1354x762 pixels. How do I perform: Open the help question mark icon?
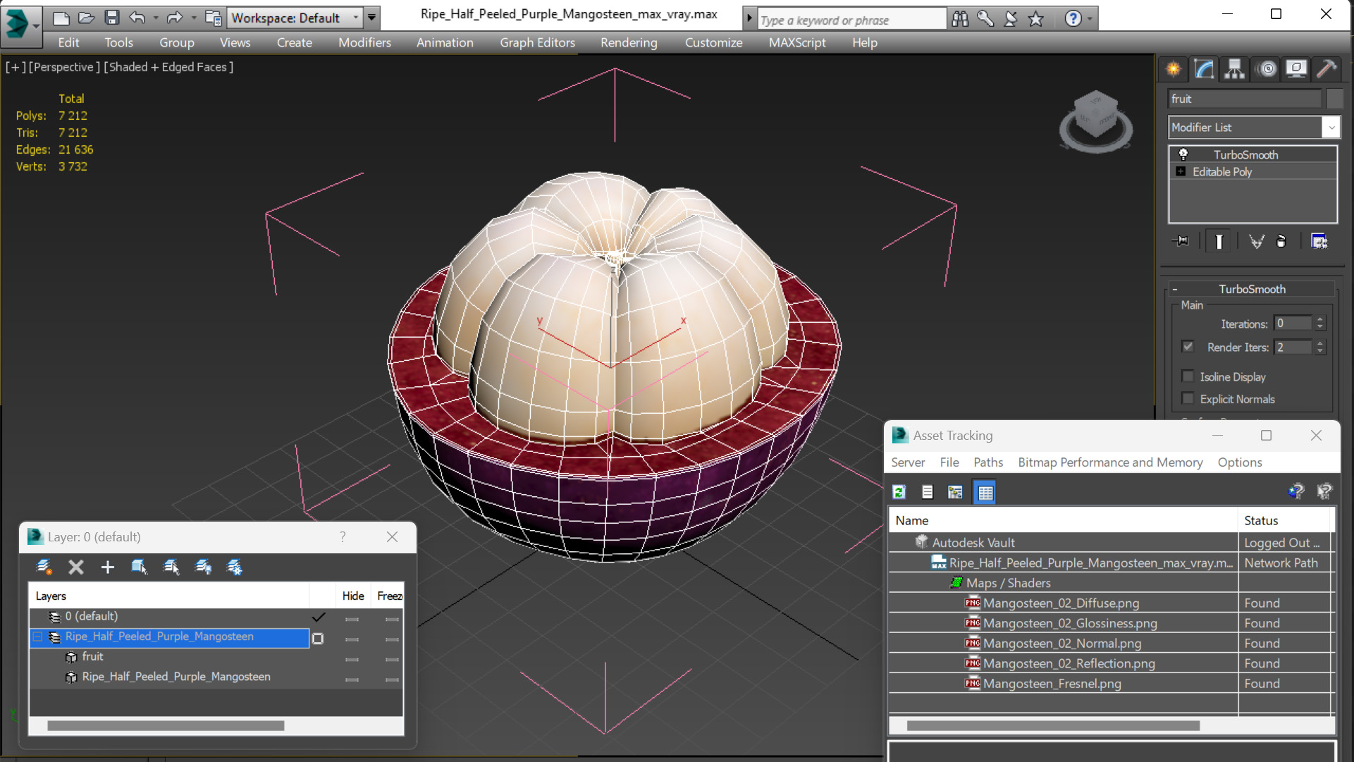pyautogui.click(x=1073, y=19)
